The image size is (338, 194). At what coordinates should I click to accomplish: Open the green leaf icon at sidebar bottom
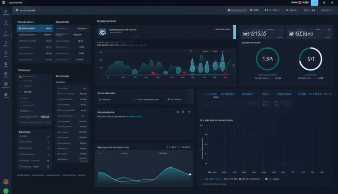tap(6, 191)
